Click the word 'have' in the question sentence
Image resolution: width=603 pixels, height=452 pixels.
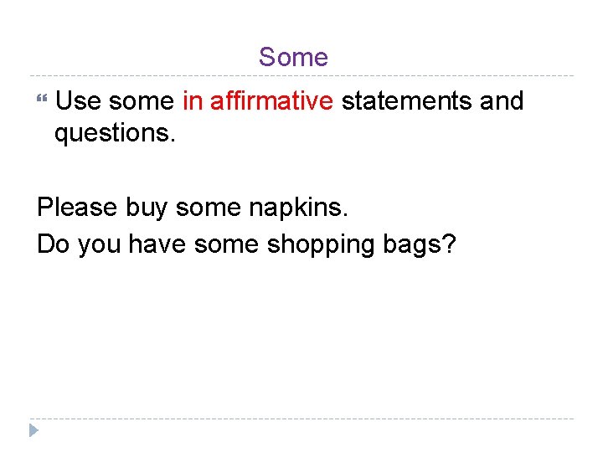[157, 244]
